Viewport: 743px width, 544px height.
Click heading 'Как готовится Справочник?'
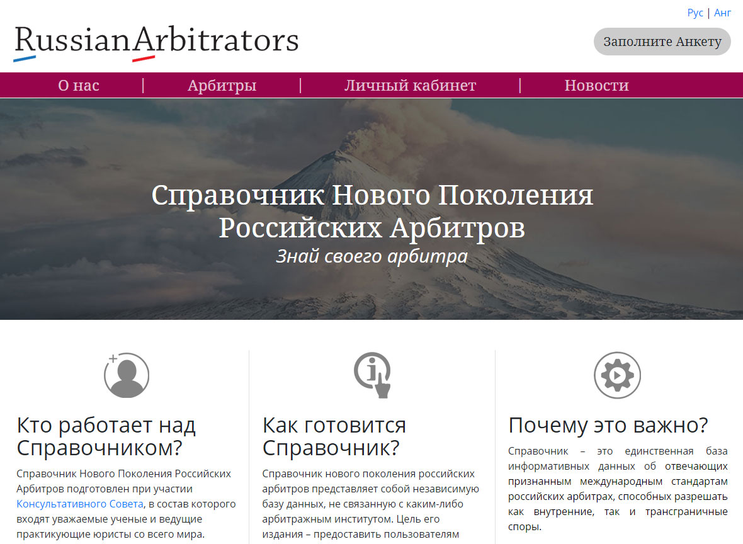pos(334,436)
